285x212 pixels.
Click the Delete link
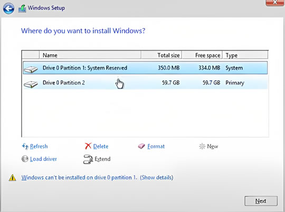[x=101, y=146]
